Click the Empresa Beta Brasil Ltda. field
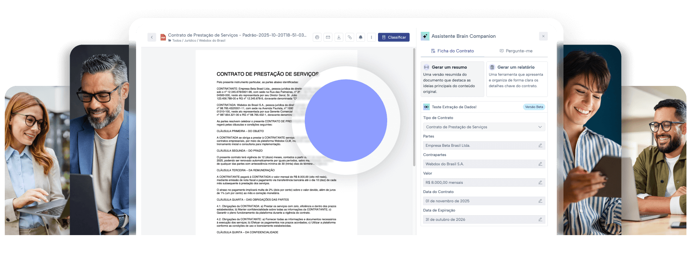The image size is (692, 253). [x=484, y=146]
